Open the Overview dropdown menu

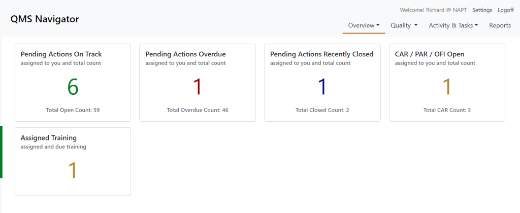tap(364, 25)
